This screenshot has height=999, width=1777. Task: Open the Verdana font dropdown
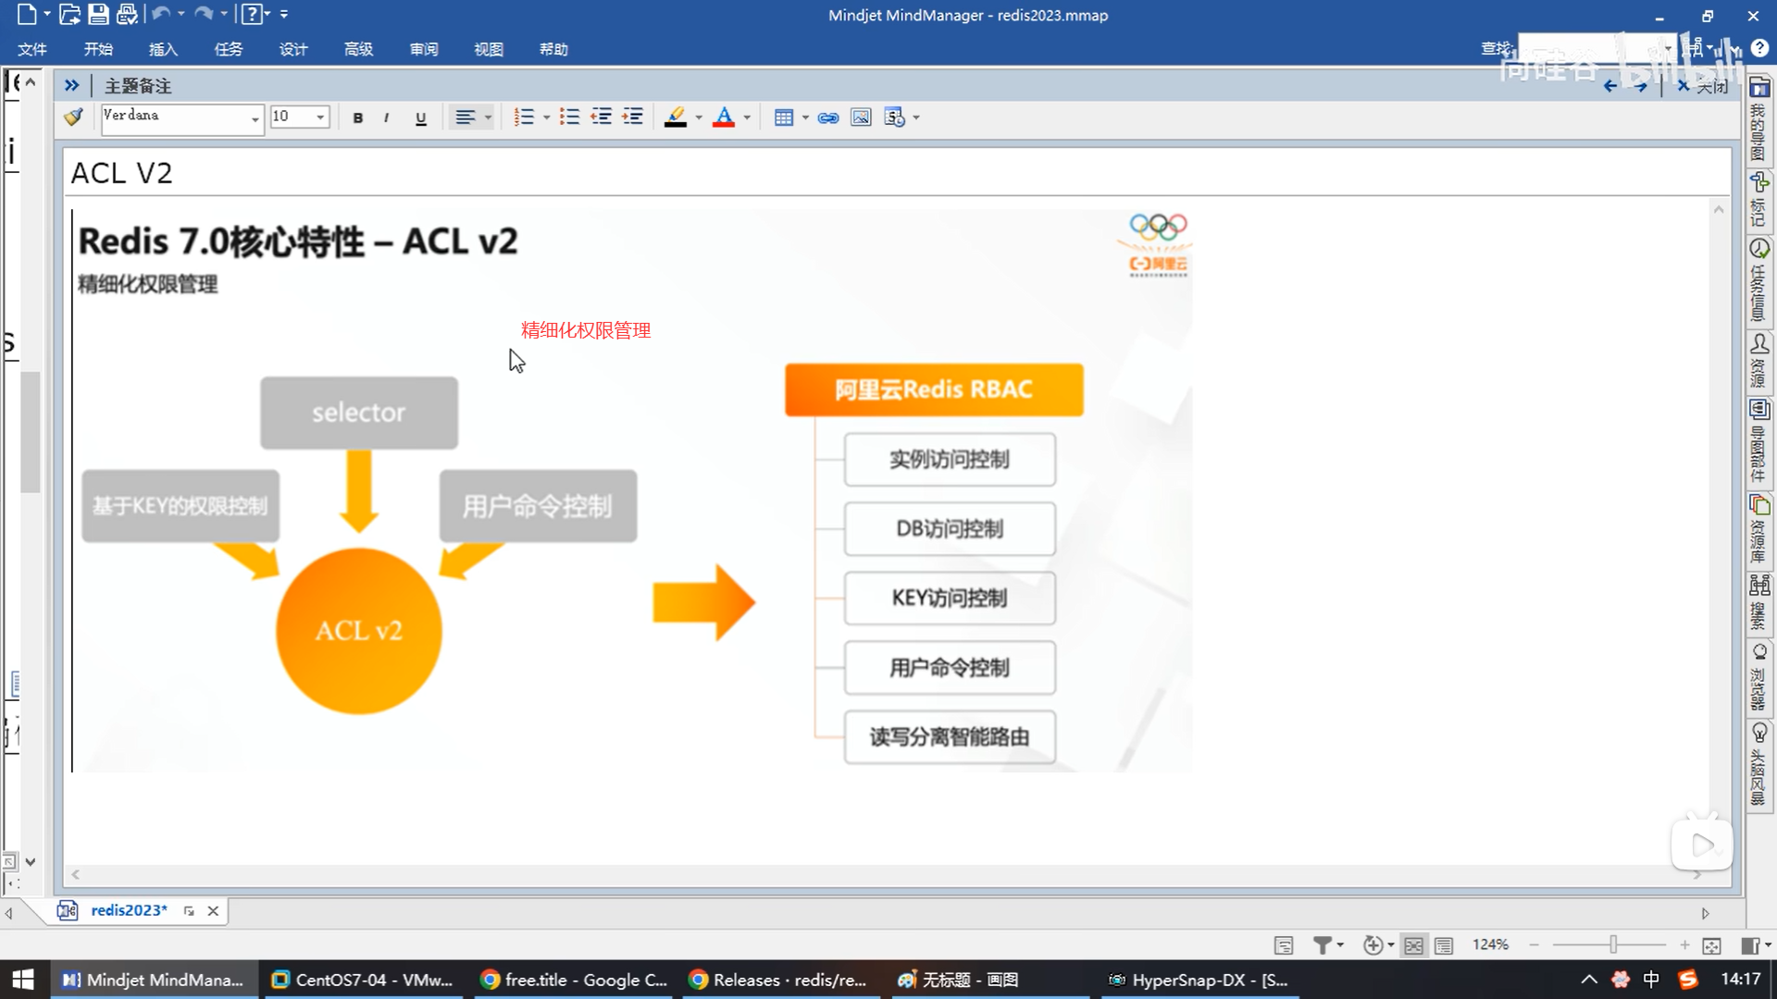tap(255, 118)
